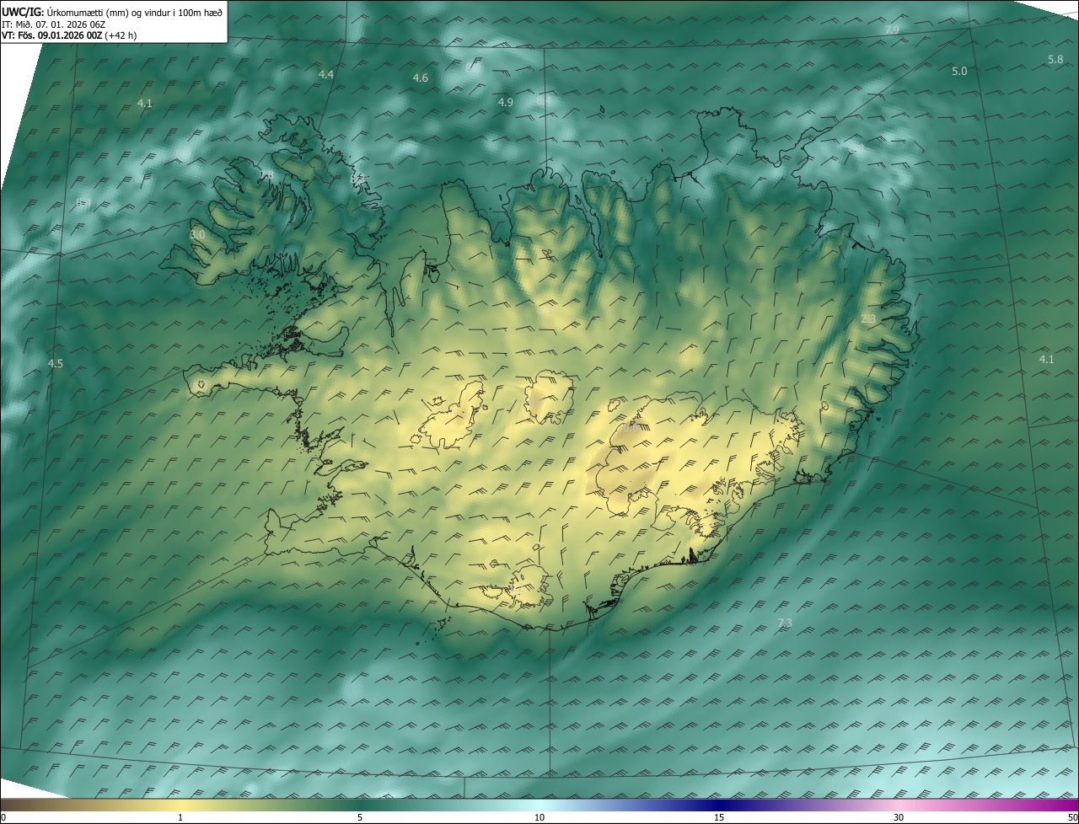
Task: Click the colour scale tick labelled 5
Action: point(360,817)
